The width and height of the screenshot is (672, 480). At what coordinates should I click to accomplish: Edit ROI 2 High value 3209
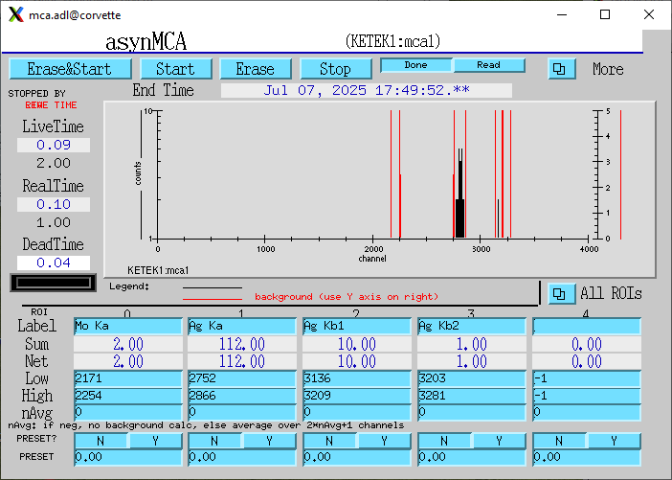(357, 396)
